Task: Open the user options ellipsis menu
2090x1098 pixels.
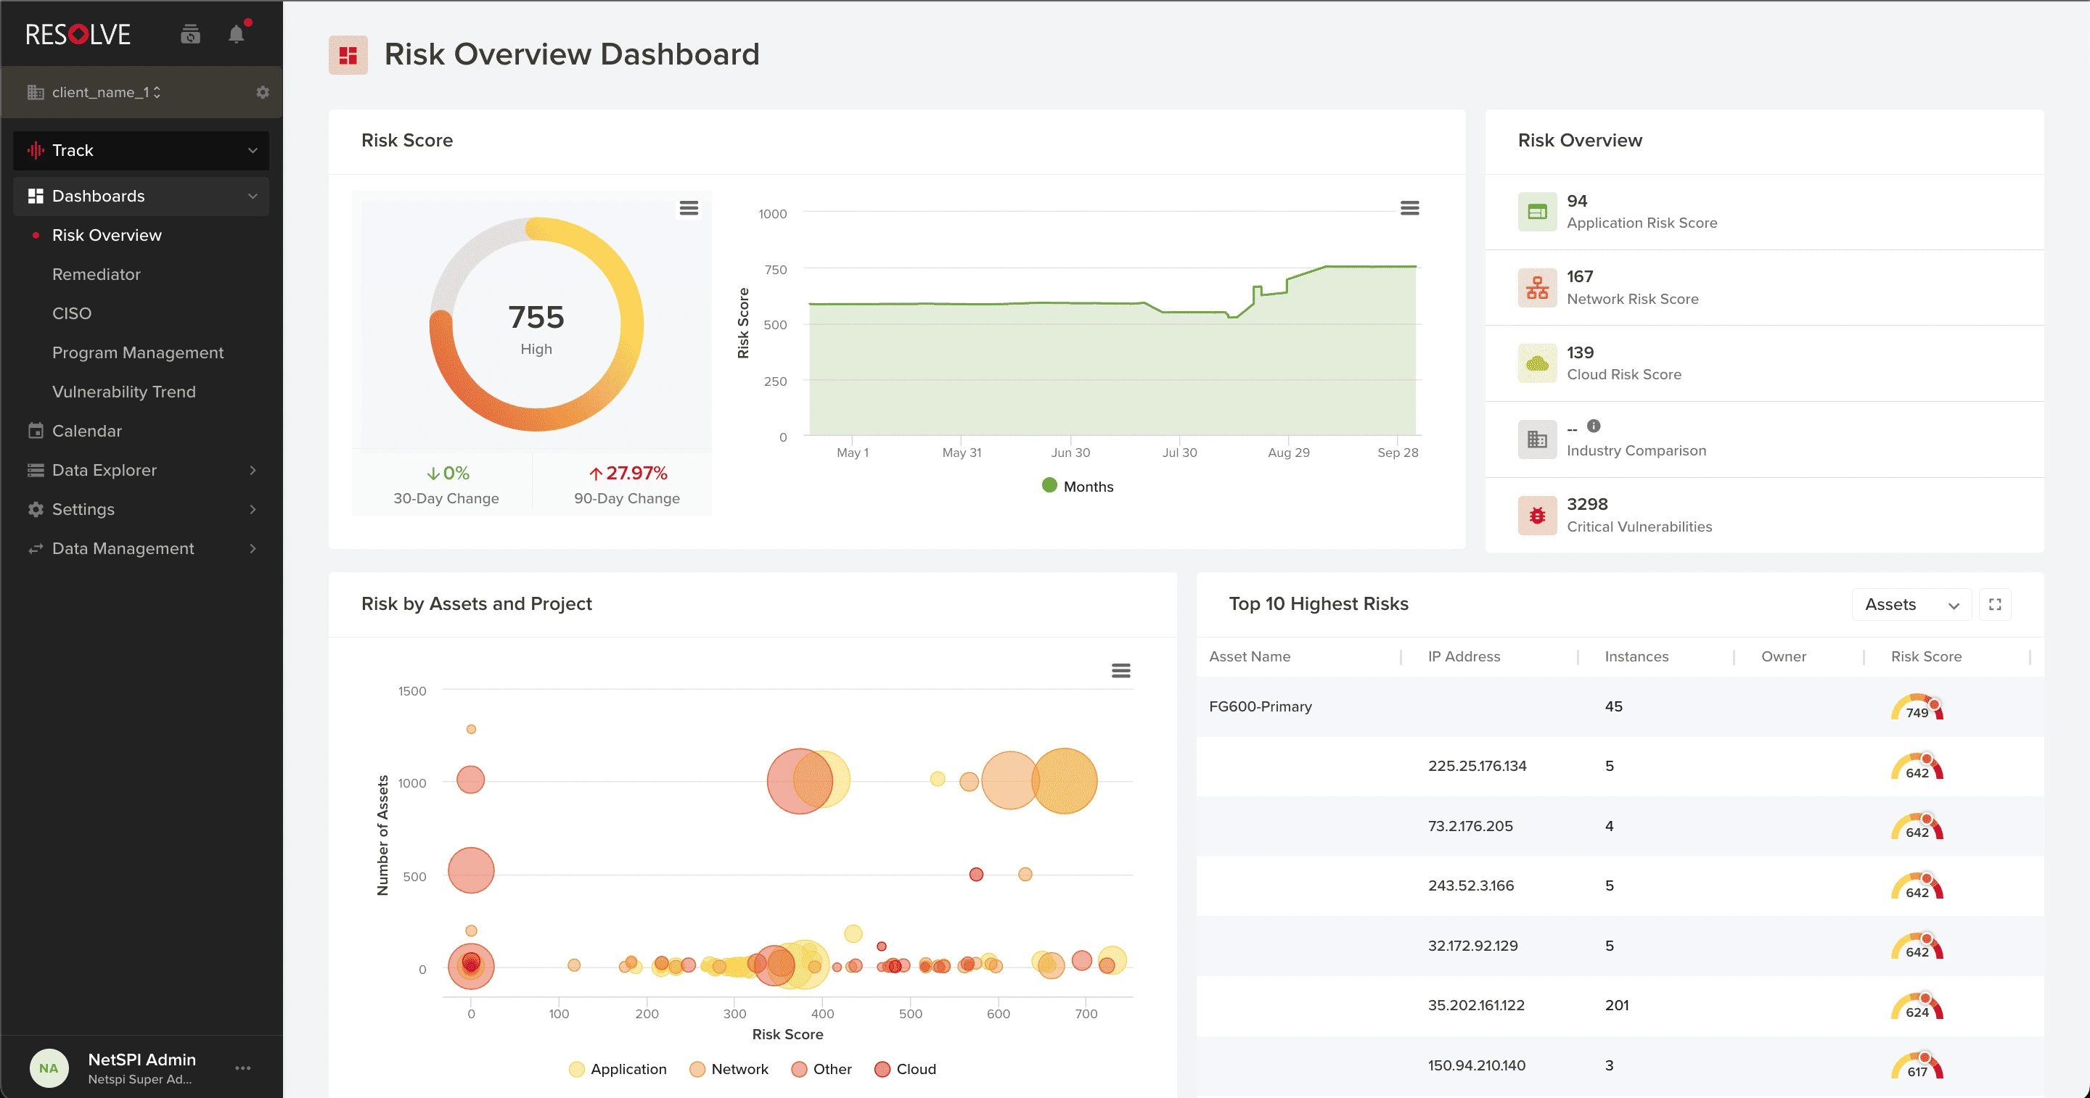Action: pyautogui.click(x=242, y=1068)
